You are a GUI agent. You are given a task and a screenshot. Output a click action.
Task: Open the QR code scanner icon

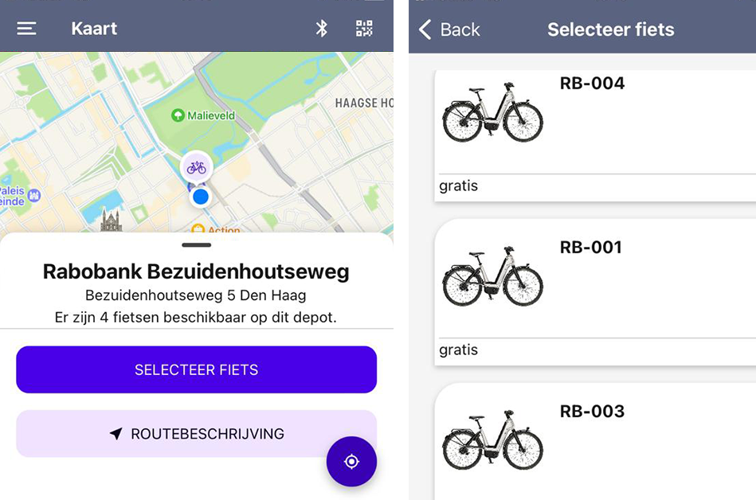click(364, 29)
